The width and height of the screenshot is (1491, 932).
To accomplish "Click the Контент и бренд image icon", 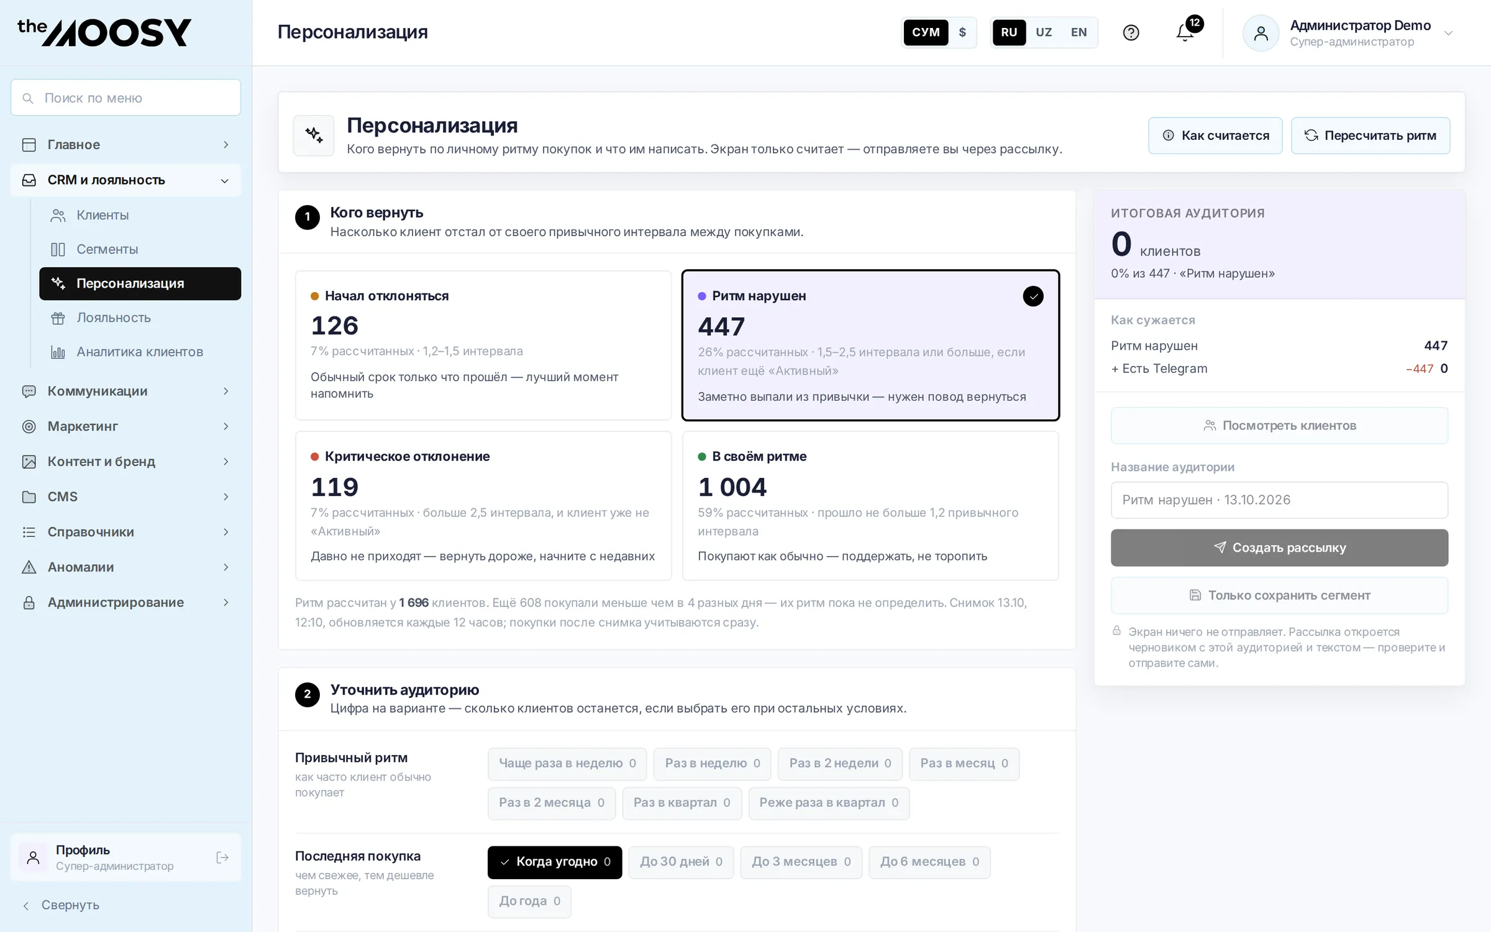I will coord(29,462).
